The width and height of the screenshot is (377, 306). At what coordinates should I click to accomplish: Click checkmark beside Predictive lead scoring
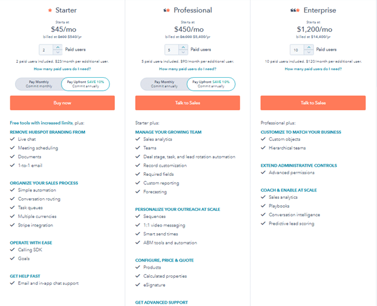point(263,223)
